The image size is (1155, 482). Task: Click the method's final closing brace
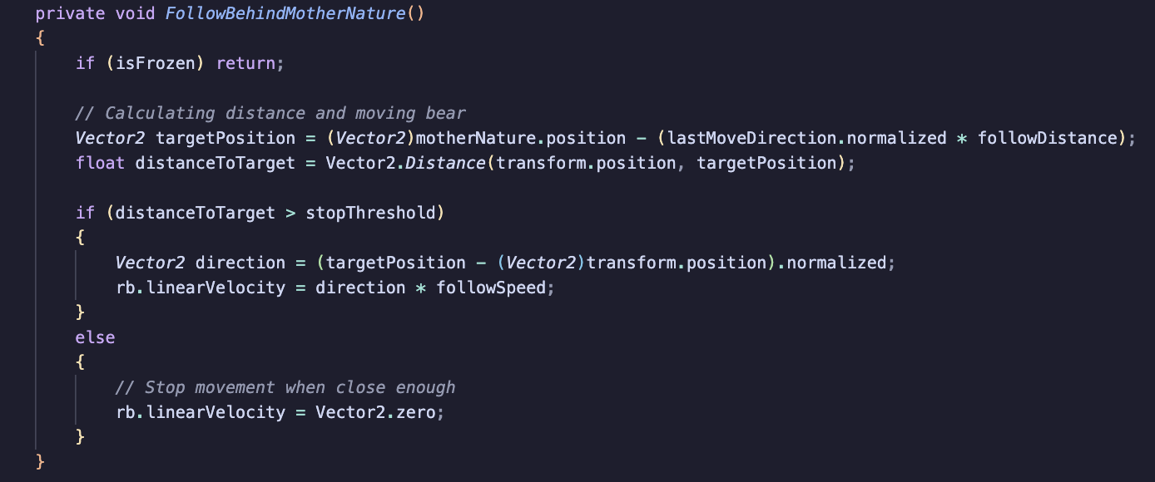tap(40, 461)
